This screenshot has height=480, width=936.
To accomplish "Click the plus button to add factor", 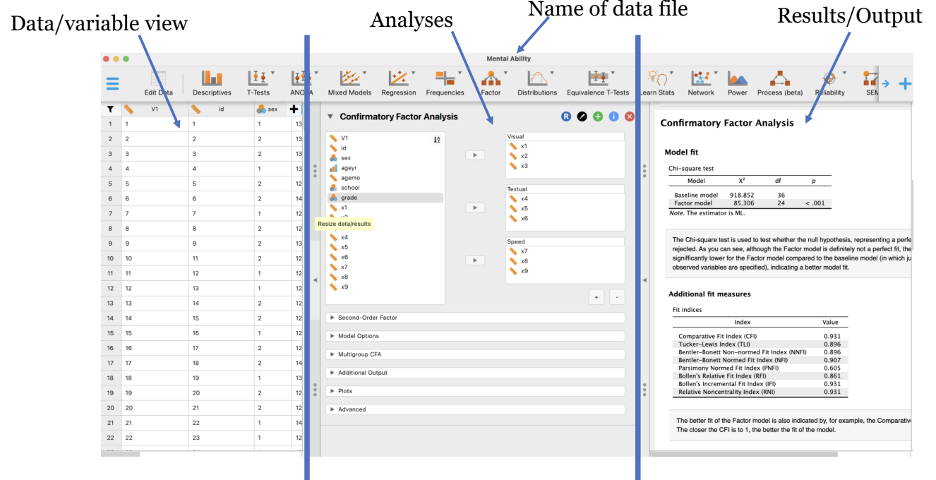I will pyautogui.click(x=596, y=297).
